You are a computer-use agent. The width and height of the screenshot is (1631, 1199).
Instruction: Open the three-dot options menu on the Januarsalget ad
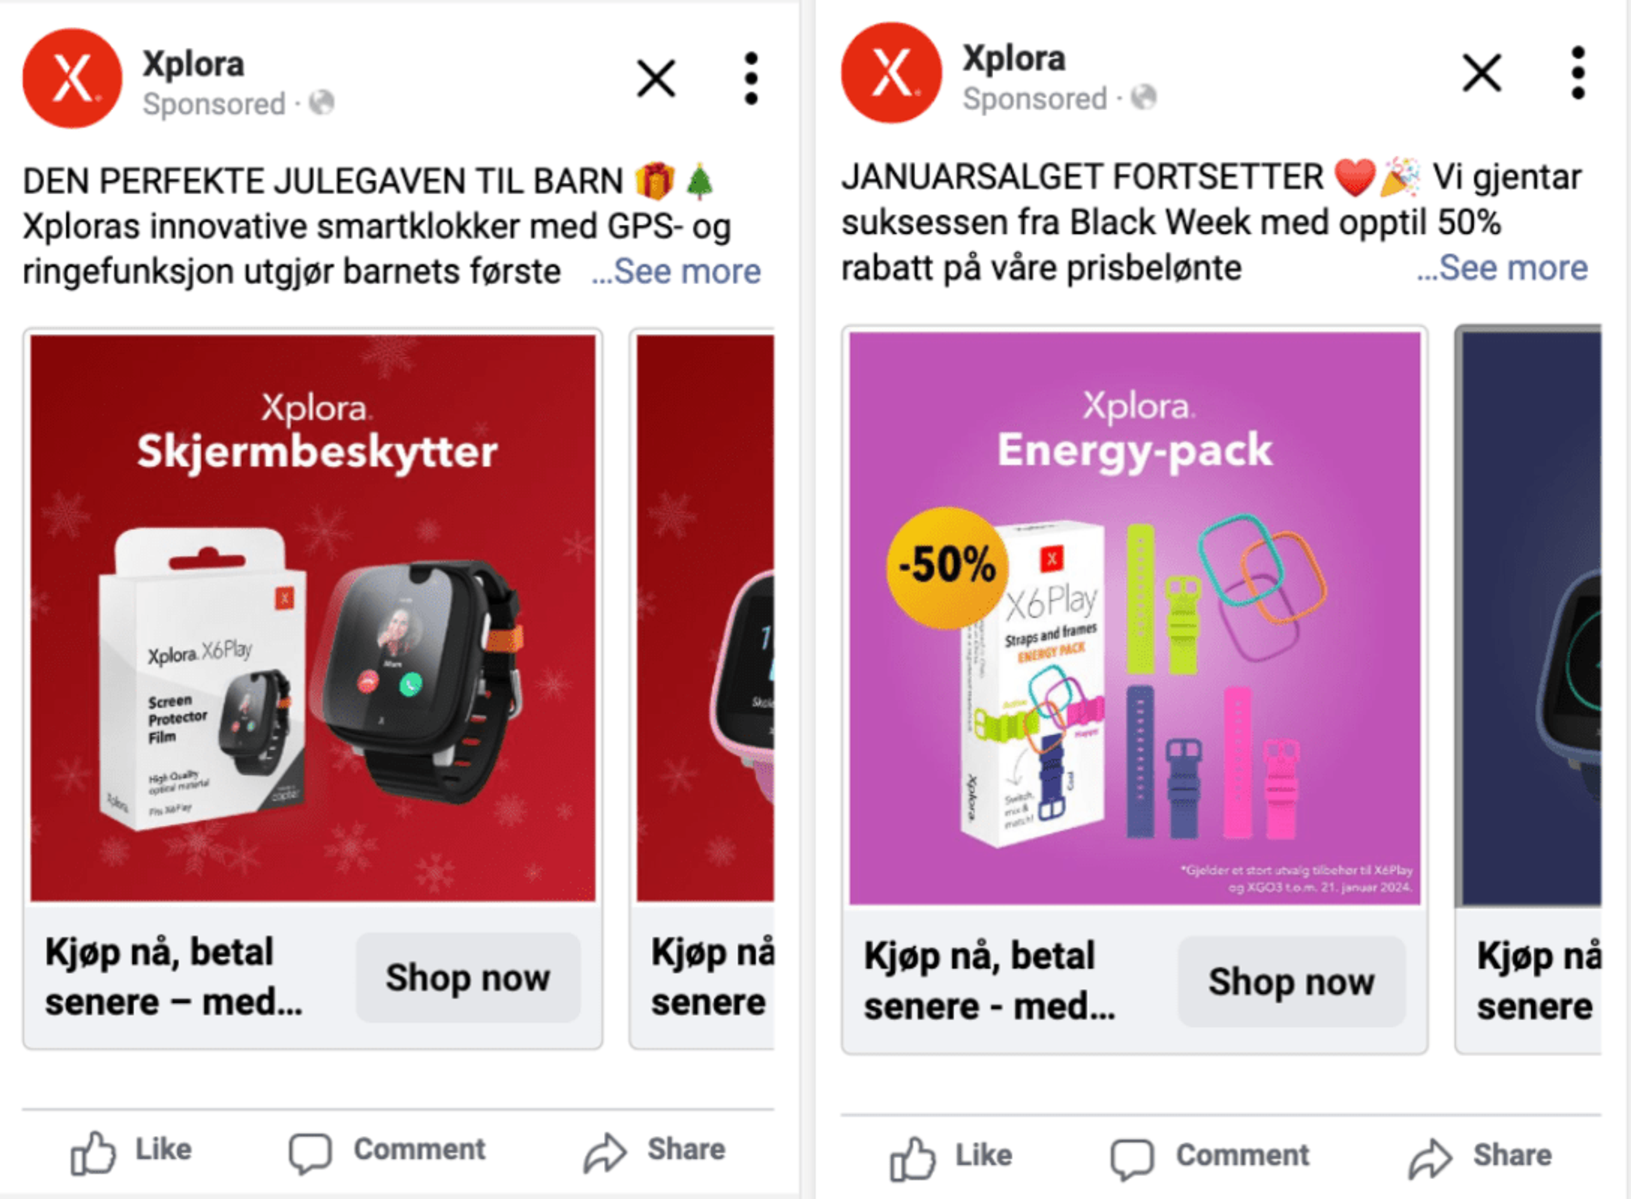(1577, 73)
